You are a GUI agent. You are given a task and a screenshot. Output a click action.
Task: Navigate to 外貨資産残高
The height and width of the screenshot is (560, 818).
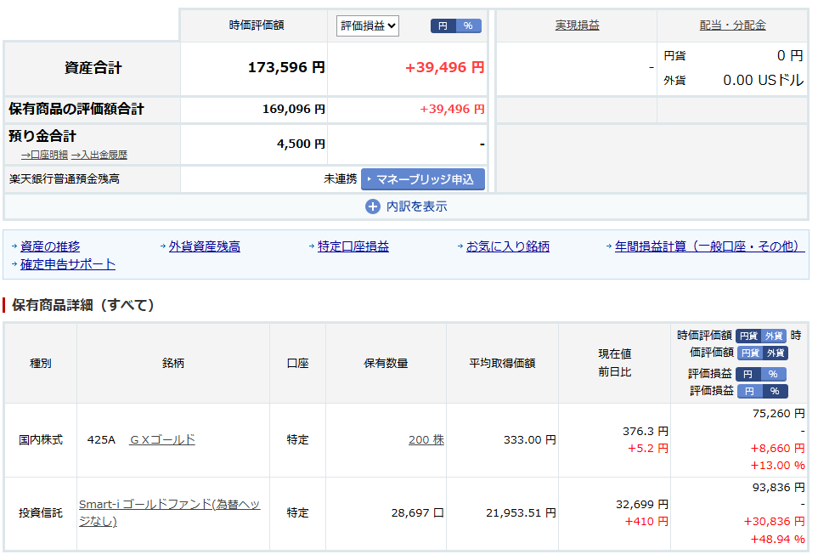[x=204, y=246]
